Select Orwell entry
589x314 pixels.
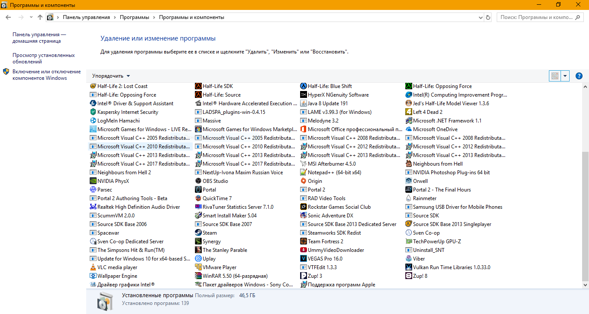[417, 181]
